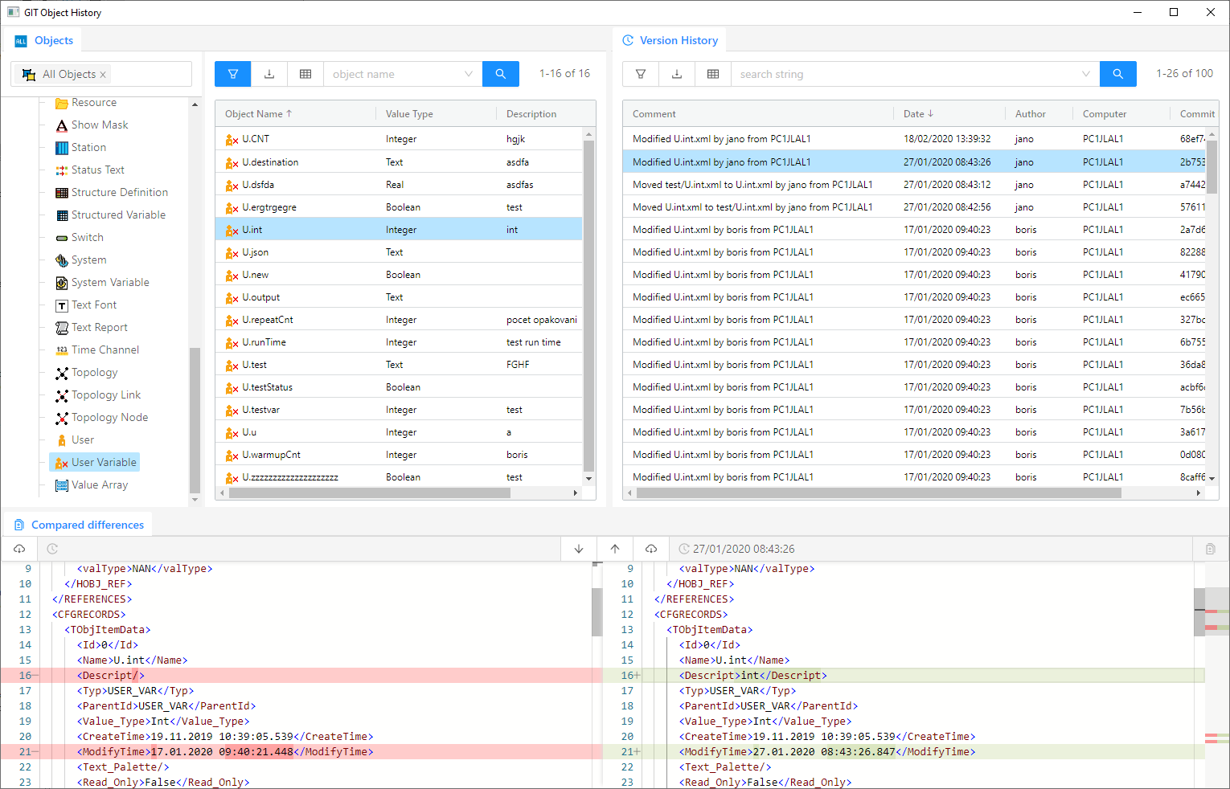Click the table view icon in Objects toolbar
Screen dimensions: 1230x789
click(x=305, y=74)
